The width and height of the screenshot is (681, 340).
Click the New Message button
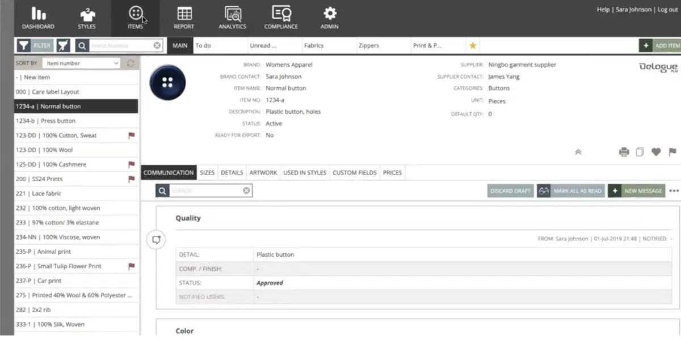[637, 191]
